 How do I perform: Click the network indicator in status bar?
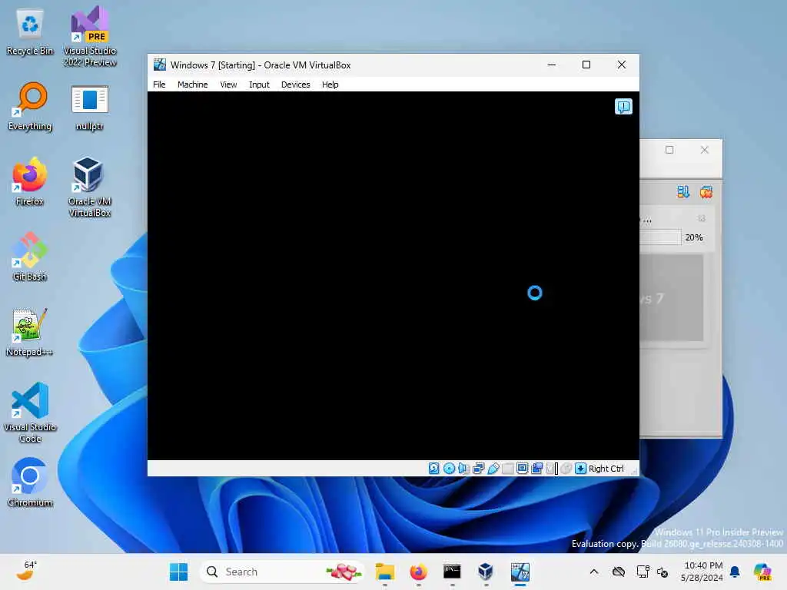click(x=478, y=469)
